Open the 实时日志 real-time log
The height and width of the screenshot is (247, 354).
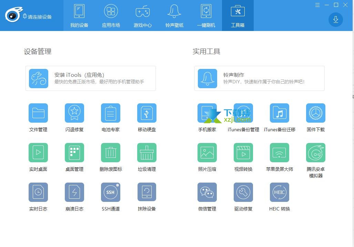click(38, 192)
